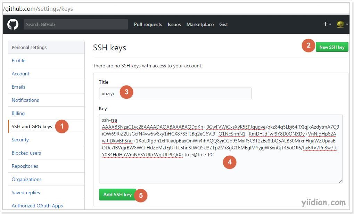Click the 'ssh-rsa' prefix in the key

[109, 120]
